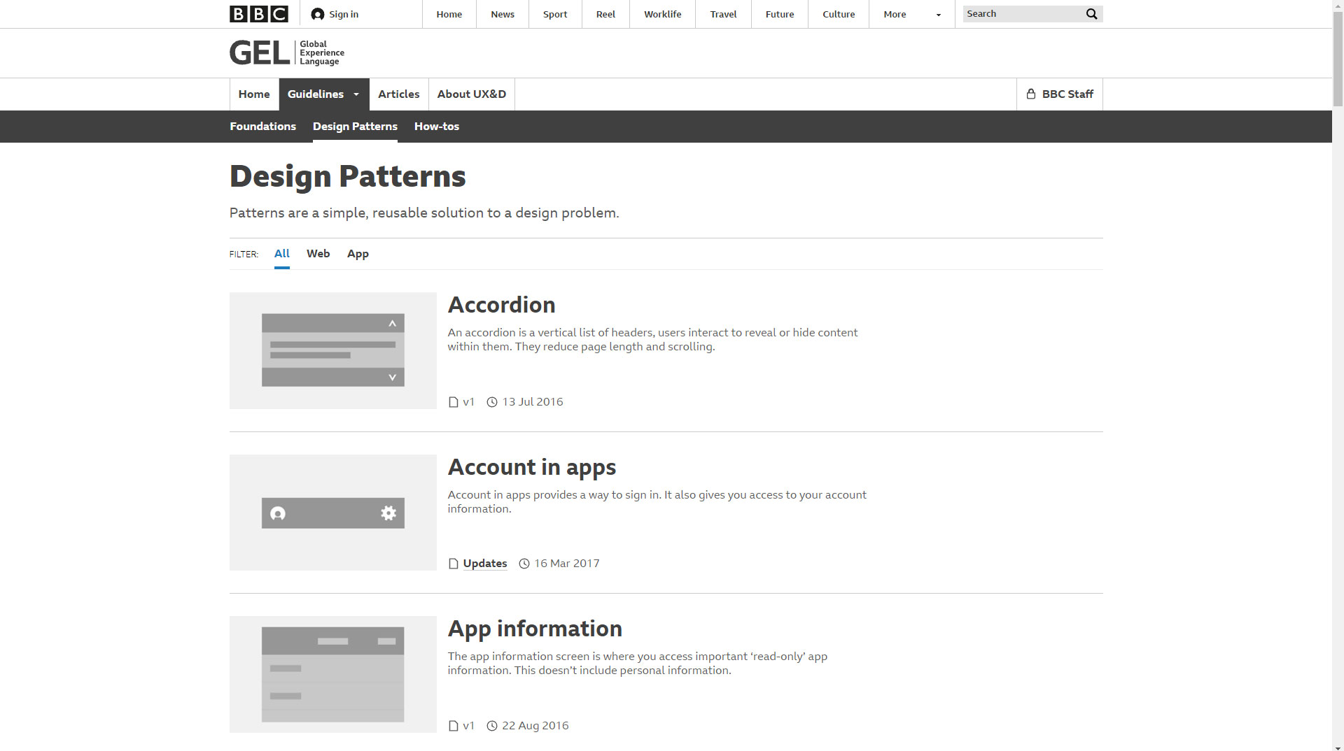This screenshot has width=1344, height=751.
Task: Click the Sign in avatar icon
Action: [x=318, y=14]
